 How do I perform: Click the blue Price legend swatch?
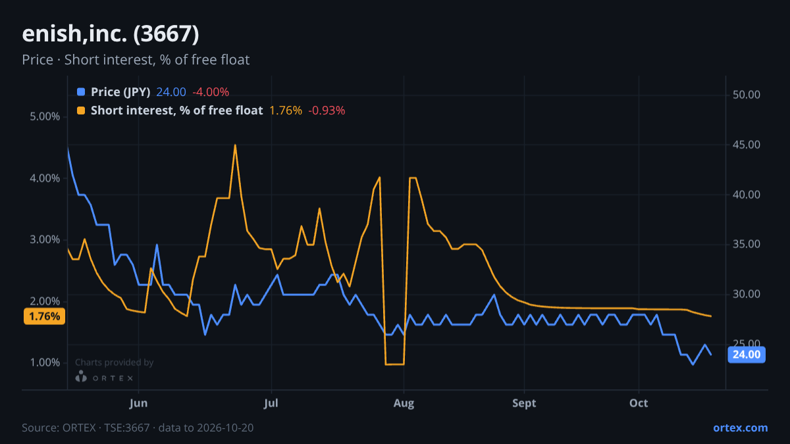(81, 92)
